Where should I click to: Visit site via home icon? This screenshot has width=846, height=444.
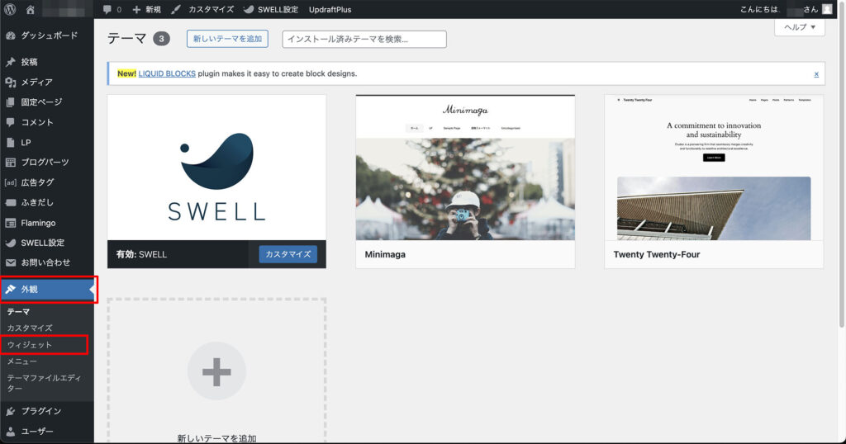31,9
